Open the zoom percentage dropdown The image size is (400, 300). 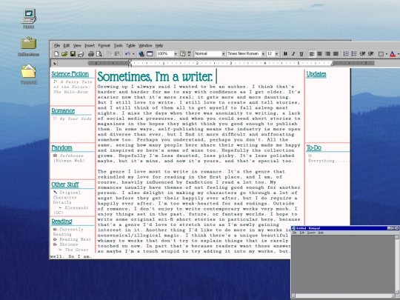click(176, 54)
